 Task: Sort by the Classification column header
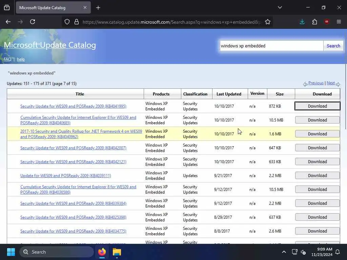195,94
